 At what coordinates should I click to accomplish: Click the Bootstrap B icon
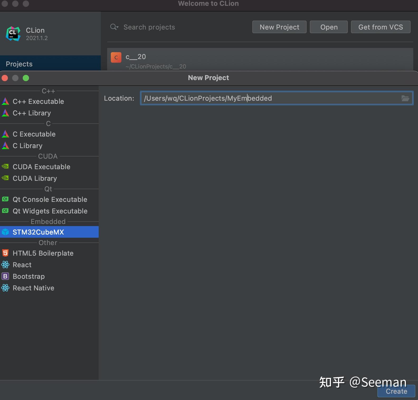pos(5,276)
